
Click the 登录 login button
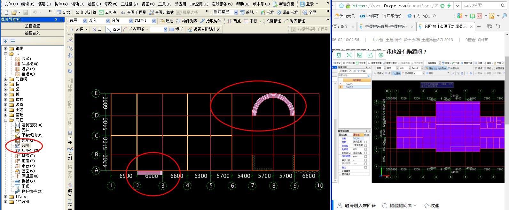[309, 4]
